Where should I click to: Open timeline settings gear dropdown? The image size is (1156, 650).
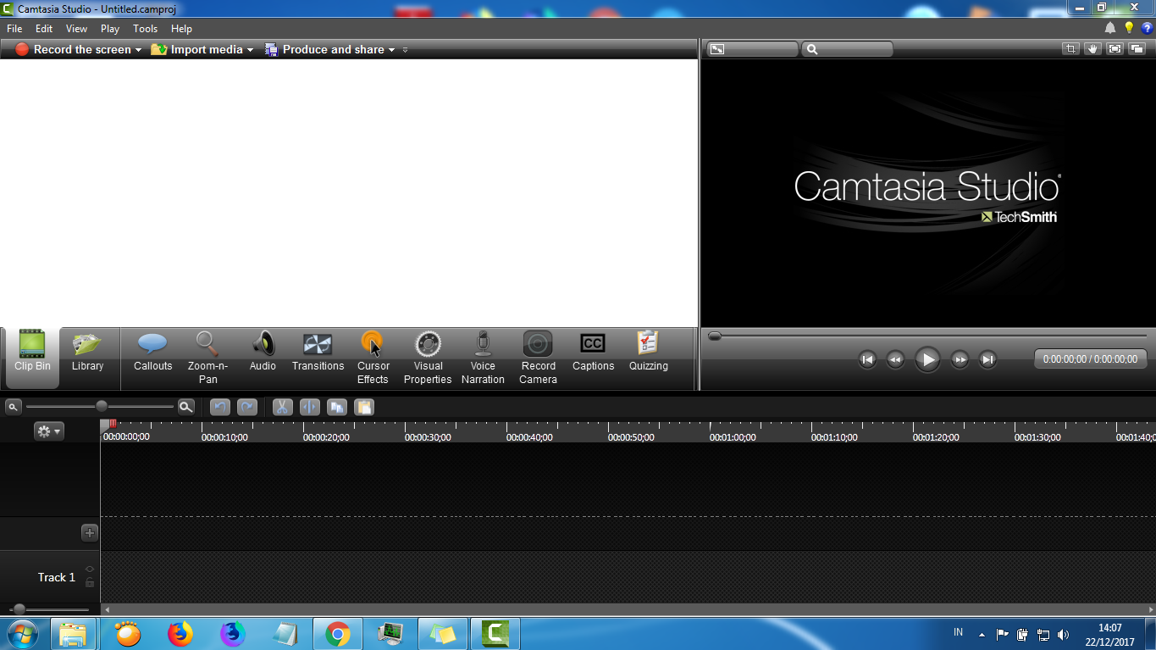coord(48,431)
